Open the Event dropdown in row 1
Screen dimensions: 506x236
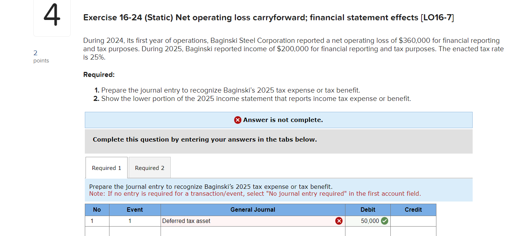point(135,221)
